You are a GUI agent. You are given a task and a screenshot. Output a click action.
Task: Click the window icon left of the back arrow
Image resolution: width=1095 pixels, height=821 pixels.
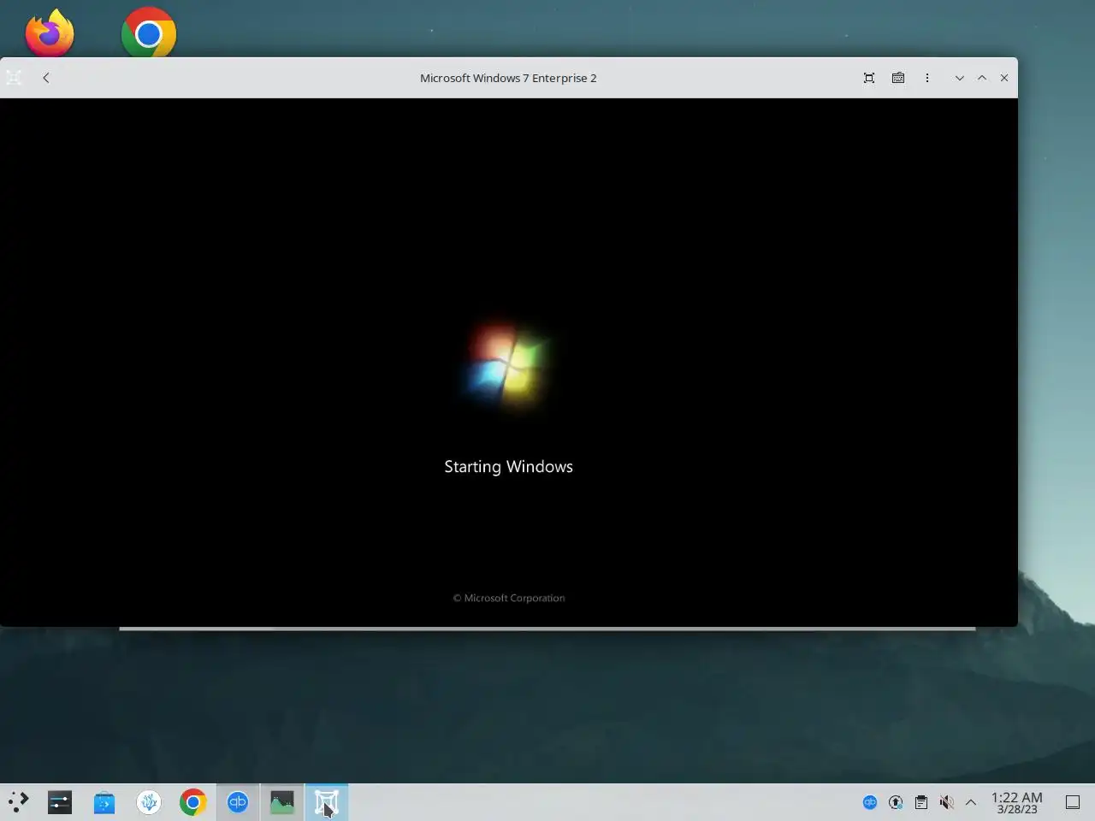(x=14, y=78)
